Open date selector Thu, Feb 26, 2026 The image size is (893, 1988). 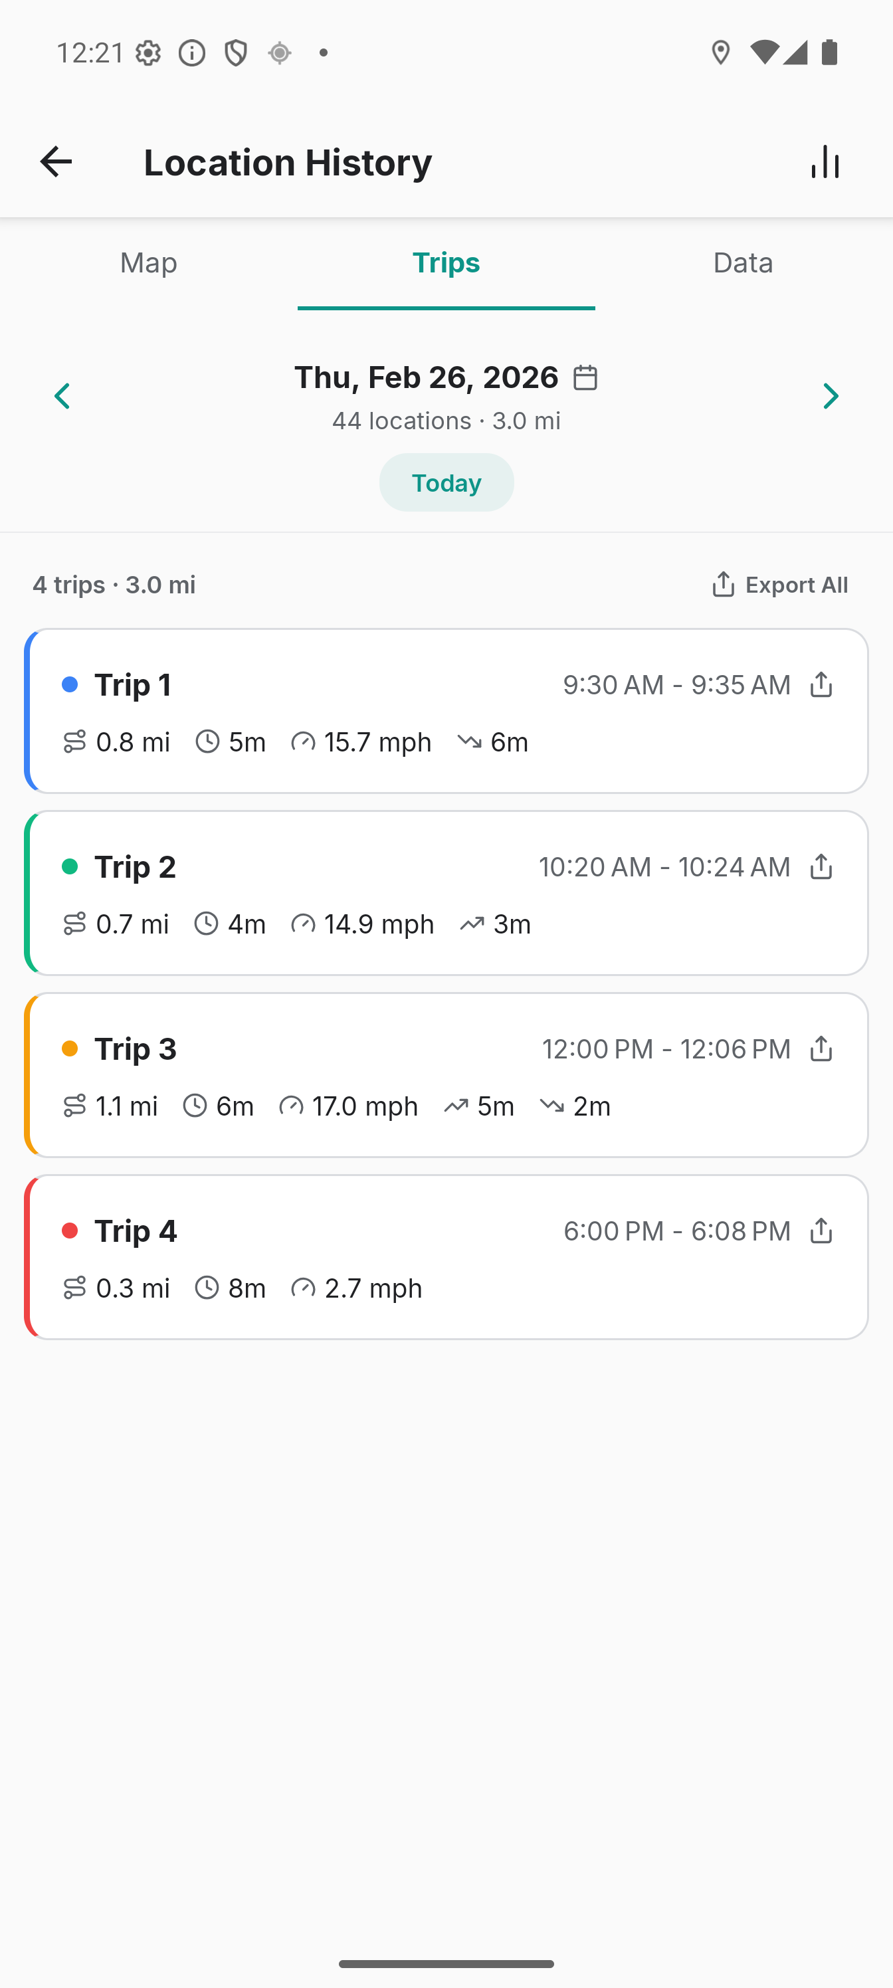point(426,377)
